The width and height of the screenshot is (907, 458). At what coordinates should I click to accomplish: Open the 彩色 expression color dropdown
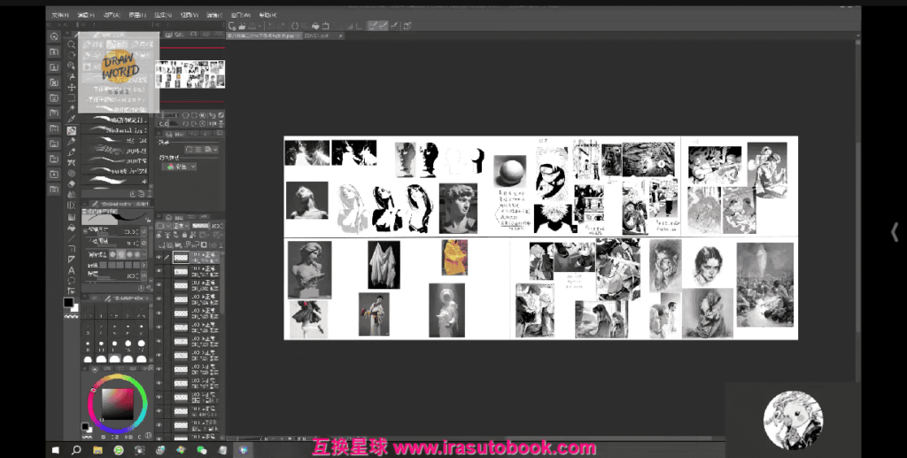[x=180, y=167]
